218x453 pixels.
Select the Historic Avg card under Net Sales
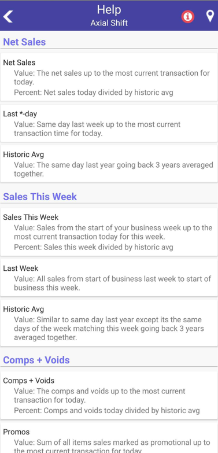[109, 164]
